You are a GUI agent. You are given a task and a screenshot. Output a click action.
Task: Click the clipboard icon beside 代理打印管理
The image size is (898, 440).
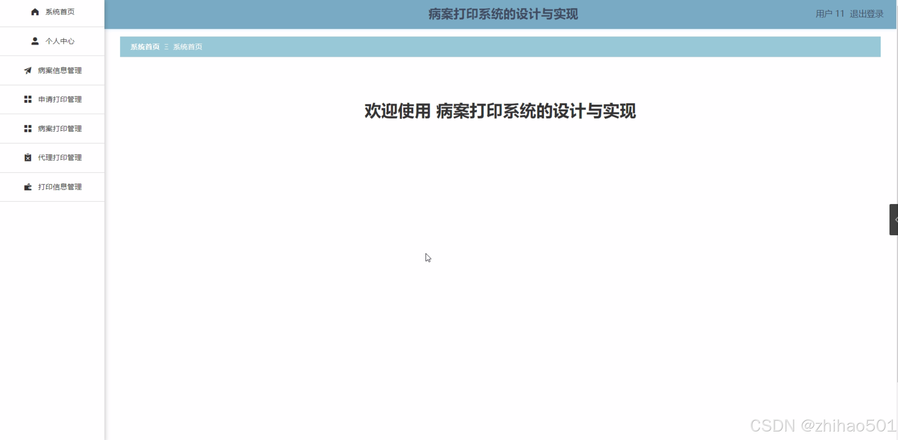pos(28,158)
